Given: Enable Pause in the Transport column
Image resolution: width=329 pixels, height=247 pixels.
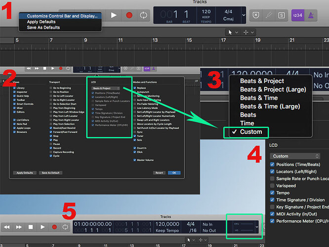Looking at the screenshot, I should pos(51,144).
